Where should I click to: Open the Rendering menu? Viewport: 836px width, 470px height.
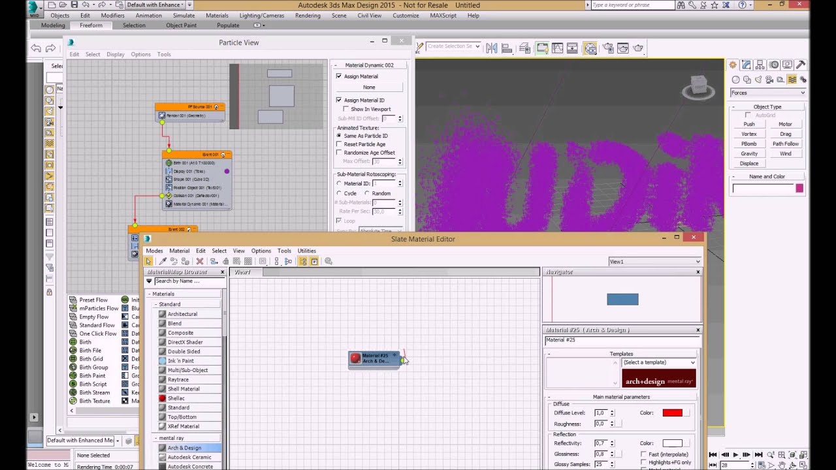coord(308,16)
